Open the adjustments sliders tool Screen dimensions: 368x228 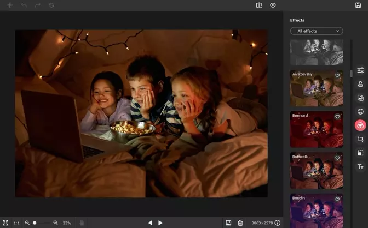[x=360, y=70]
